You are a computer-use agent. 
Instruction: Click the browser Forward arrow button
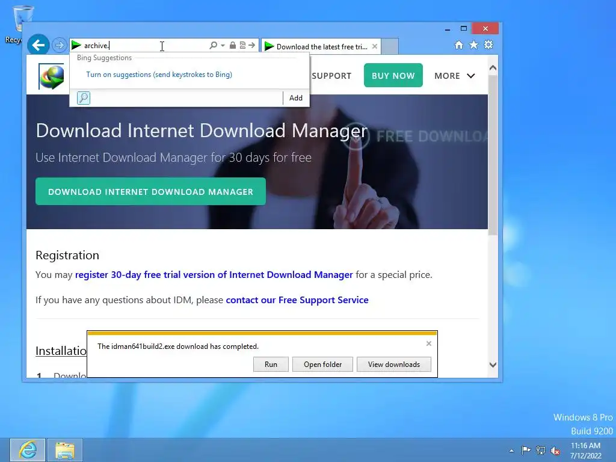[x=60, y=45]
